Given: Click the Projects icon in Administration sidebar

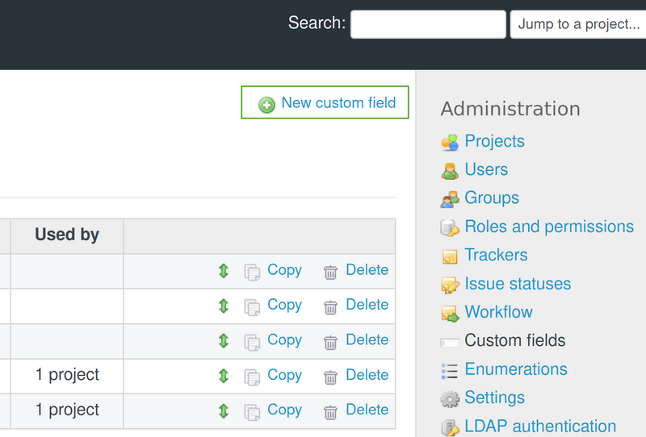Looking at the screenshot, I should tap(450, 142).
